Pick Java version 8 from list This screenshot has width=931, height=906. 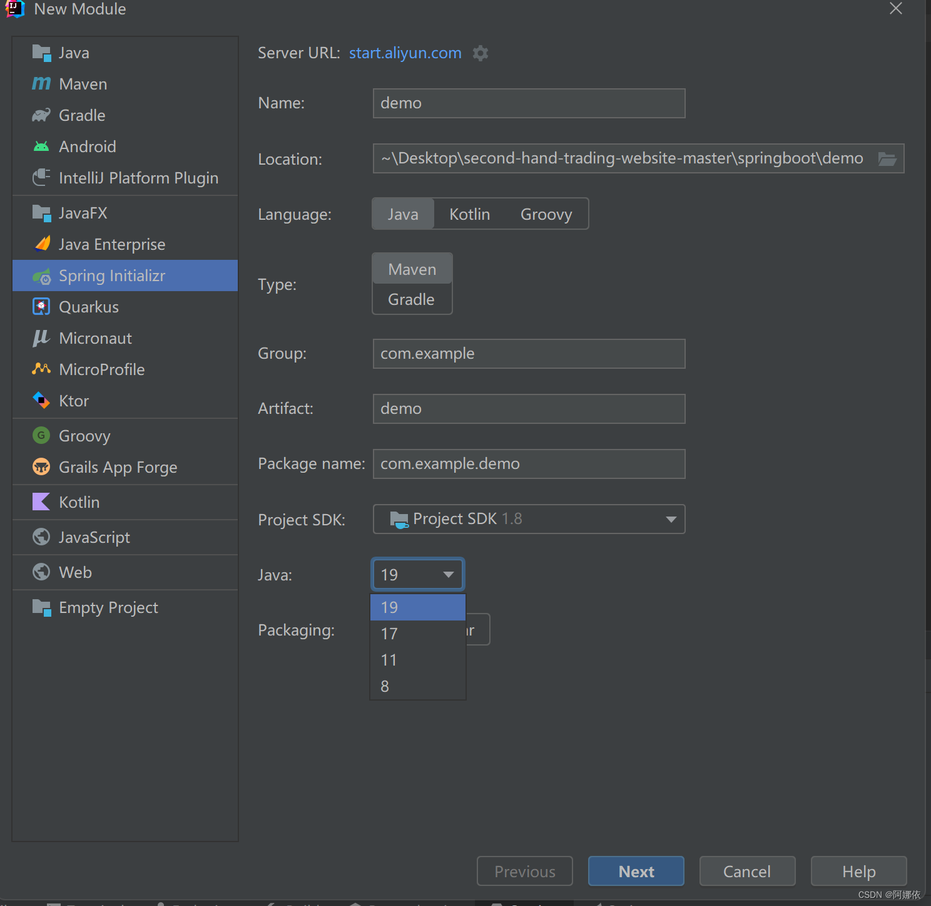click(418, 686)
